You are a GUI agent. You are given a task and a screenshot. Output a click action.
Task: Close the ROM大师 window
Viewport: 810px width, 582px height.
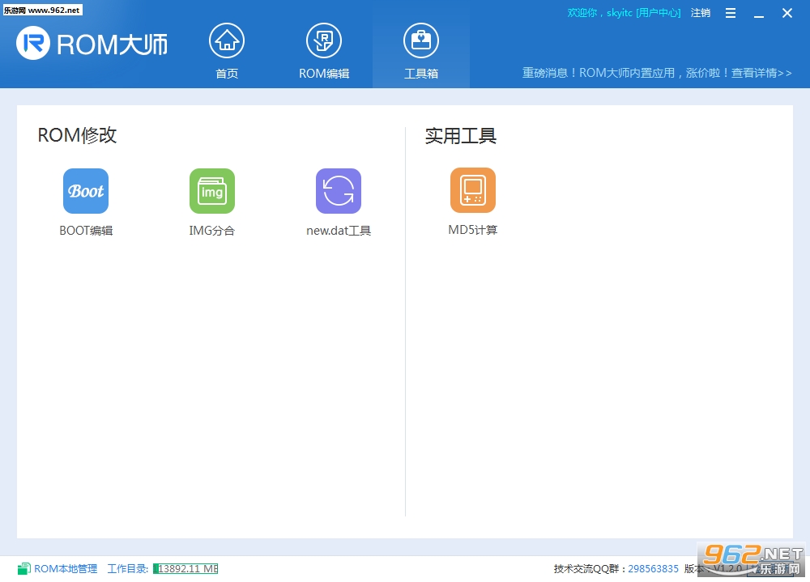[x=787, y=13]
